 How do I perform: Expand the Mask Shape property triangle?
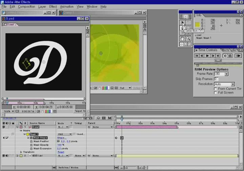[28, 138]
